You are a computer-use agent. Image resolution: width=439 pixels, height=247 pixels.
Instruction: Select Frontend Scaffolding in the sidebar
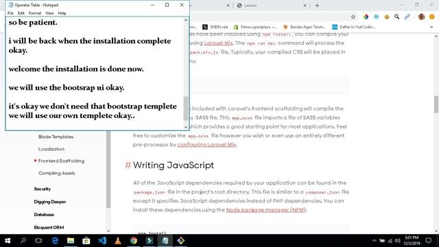pos(61,161)
